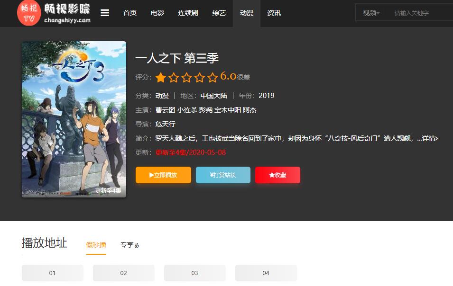The height and width of the screenshot is (286, 453).
Task: Open the 资讯 navigation item
Action: [x=274, y=13]
